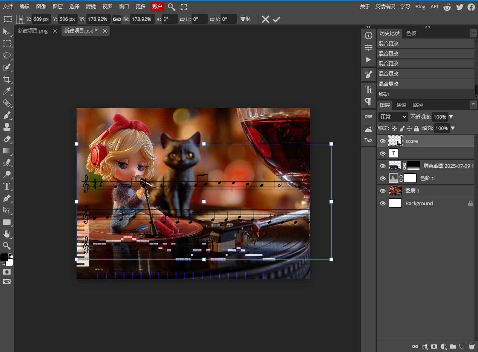478x352 pixels.
Task: Open the Properties sliders panel icon
Action: (369, 48)
